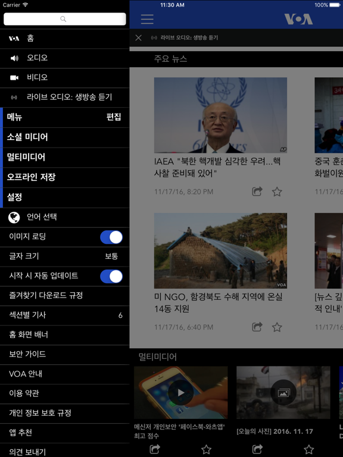Tap the Wi-Fi icon next to Carrier
The width and height of the screenshot is (343, 457).
pyautogui.click(x=26, y=5)
